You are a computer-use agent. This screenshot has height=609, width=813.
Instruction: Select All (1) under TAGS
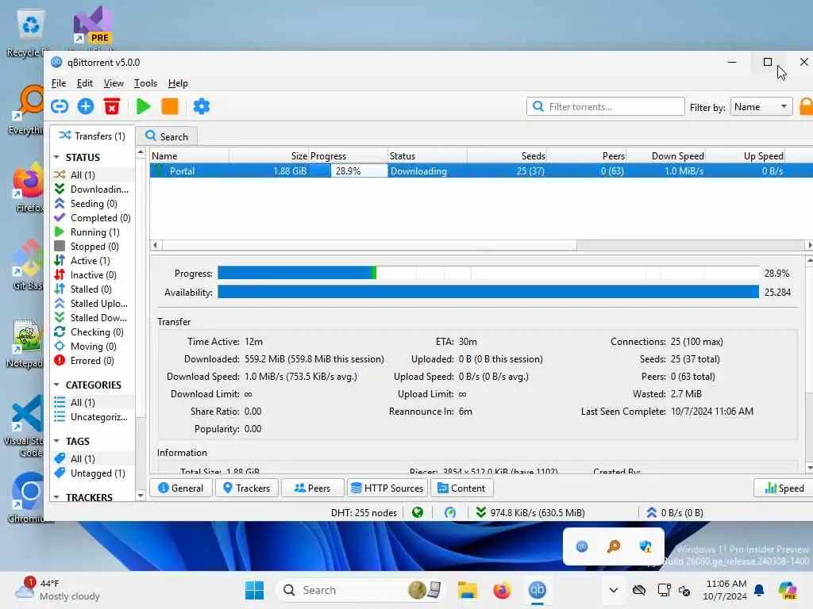92,459
